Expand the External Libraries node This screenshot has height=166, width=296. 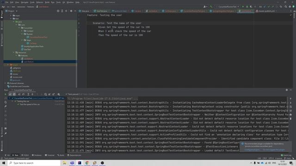click(x=5, y=83)
